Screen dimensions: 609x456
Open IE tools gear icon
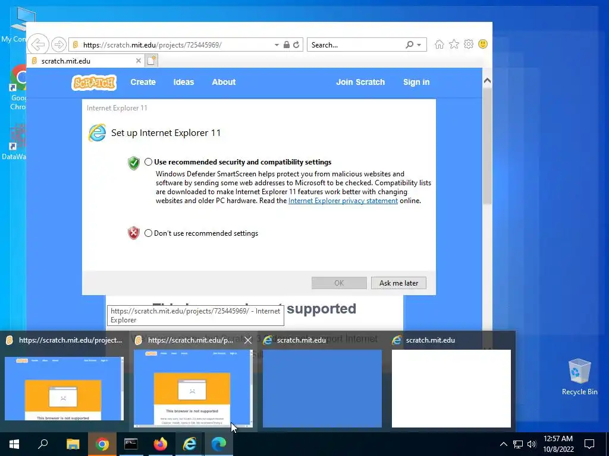point(469,44)
